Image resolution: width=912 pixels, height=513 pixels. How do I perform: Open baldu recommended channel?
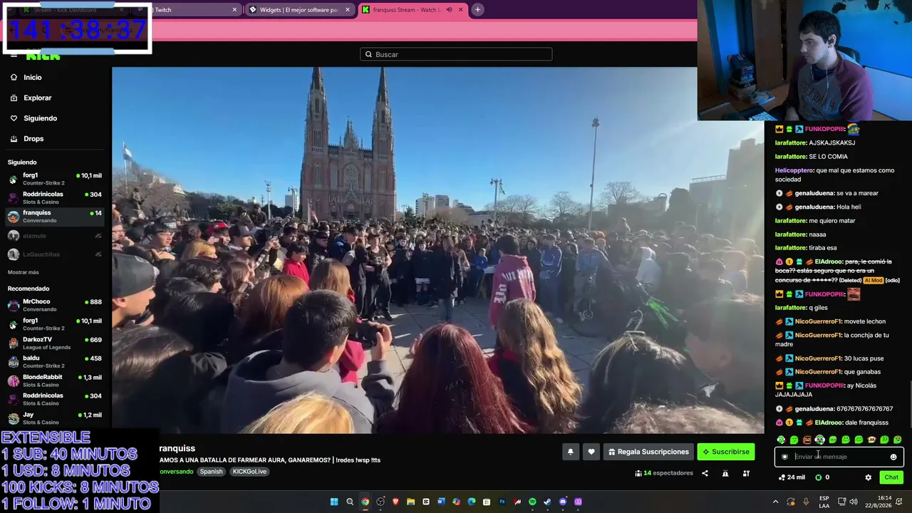55,362
